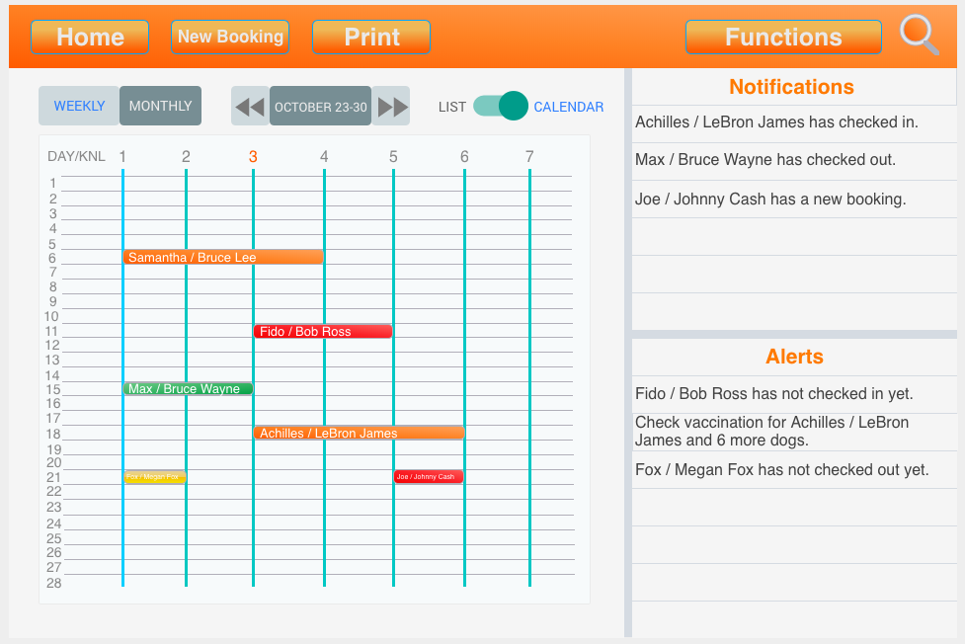The width and height of the screenshot is (965, 644).
Task: Go to previous week with rewind arrows
Action: click(x=250, y=107)
